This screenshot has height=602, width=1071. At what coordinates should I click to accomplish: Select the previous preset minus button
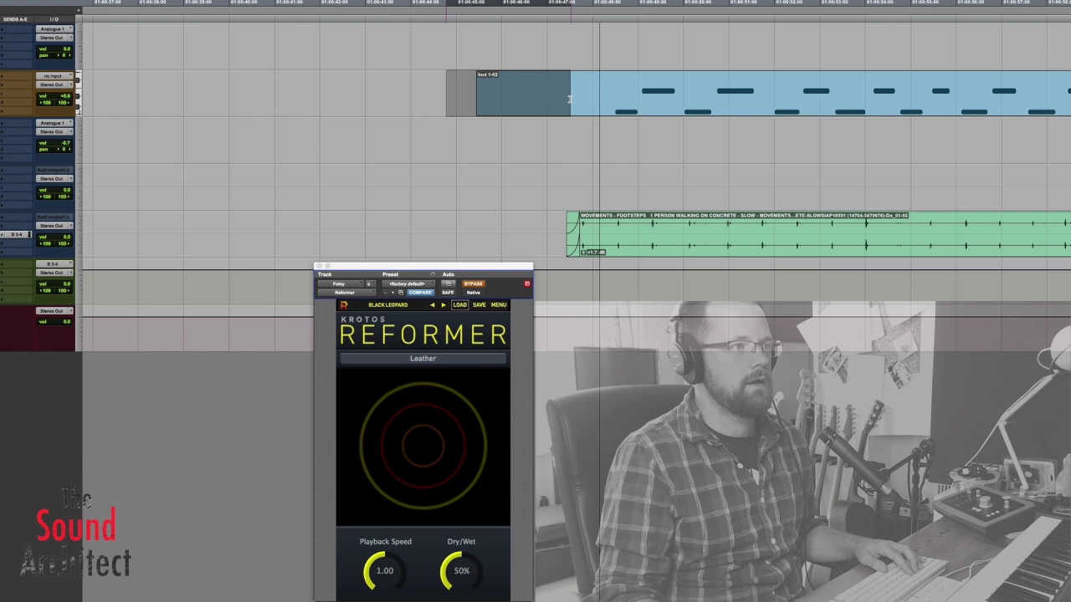tap(386, 293)
